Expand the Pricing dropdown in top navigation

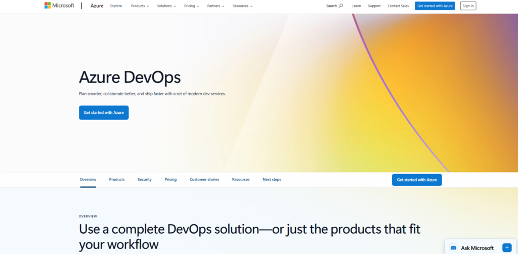pyautogui.click(x=192, y=6)
